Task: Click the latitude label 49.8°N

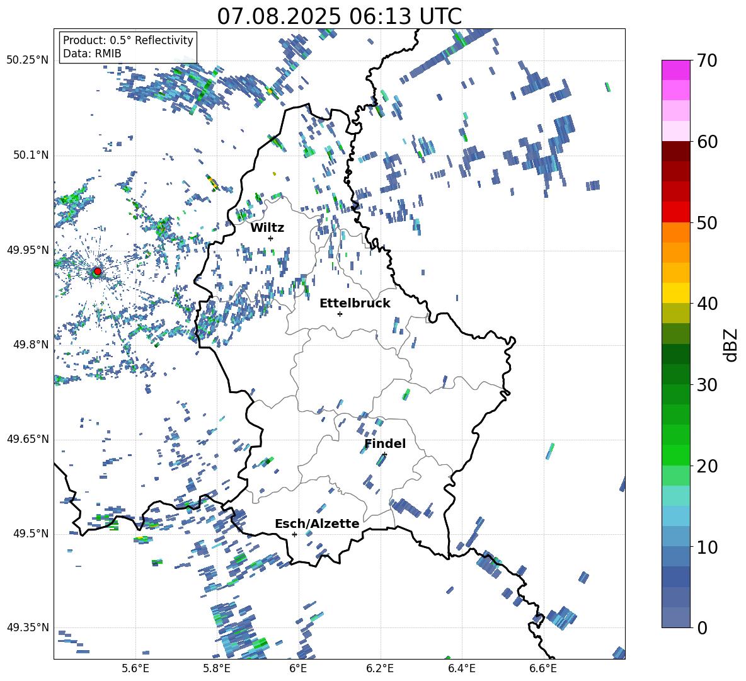Action: (30, 345)
